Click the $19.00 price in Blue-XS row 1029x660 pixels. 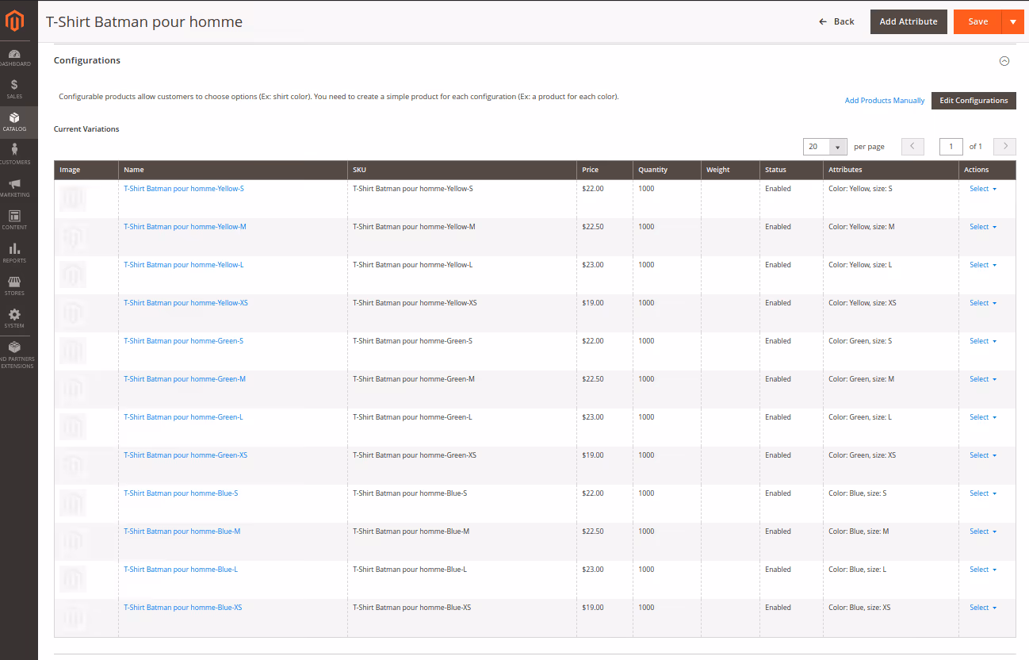593,608
